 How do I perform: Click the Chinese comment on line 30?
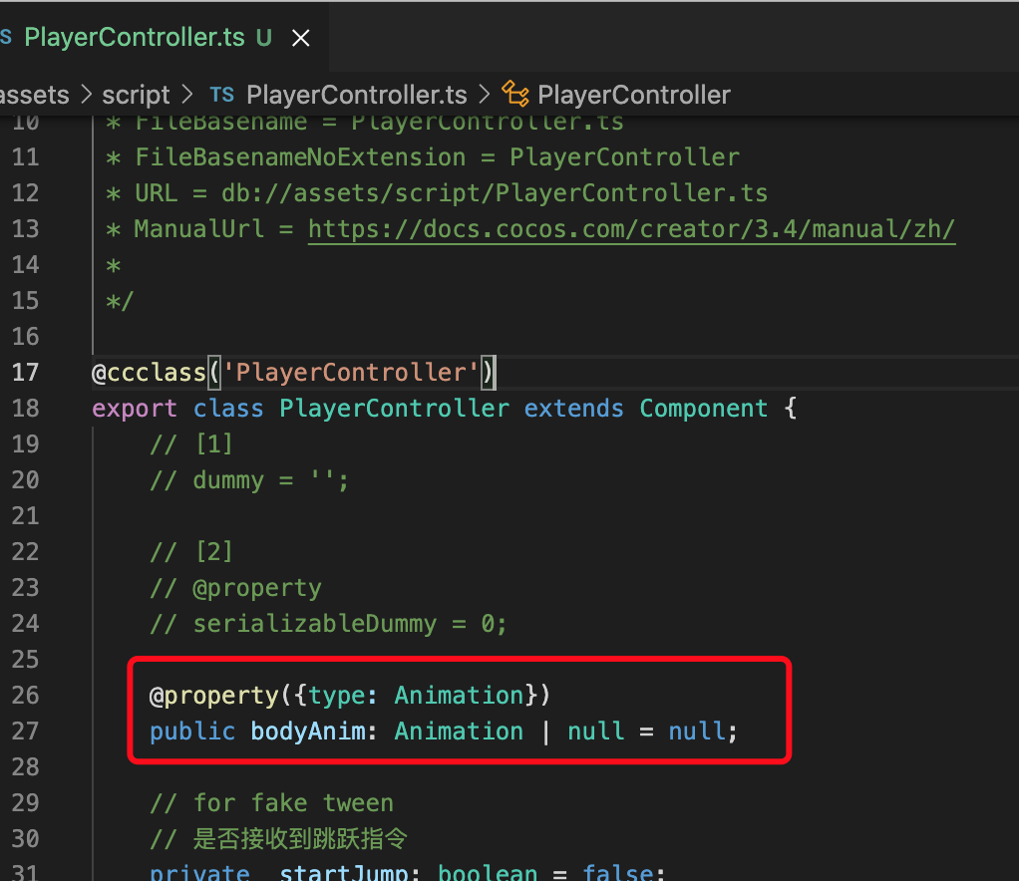[x=299, y=839]
